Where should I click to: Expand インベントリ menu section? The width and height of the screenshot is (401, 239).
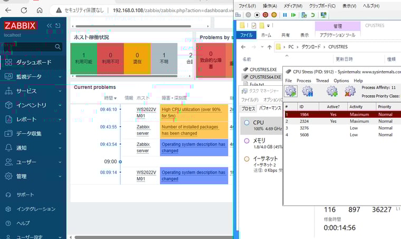pos(33,105)
